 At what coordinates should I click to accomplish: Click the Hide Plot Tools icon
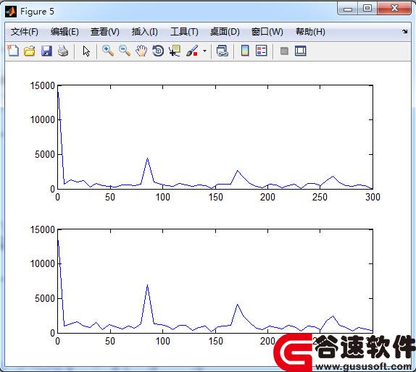click(284, 51)
